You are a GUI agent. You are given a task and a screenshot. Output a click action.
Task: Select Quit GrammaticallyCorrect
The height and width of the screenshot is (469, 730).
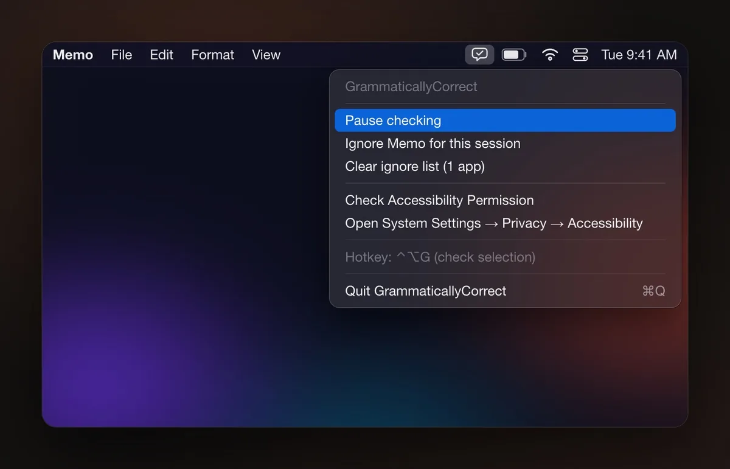(x=505, y=291)
